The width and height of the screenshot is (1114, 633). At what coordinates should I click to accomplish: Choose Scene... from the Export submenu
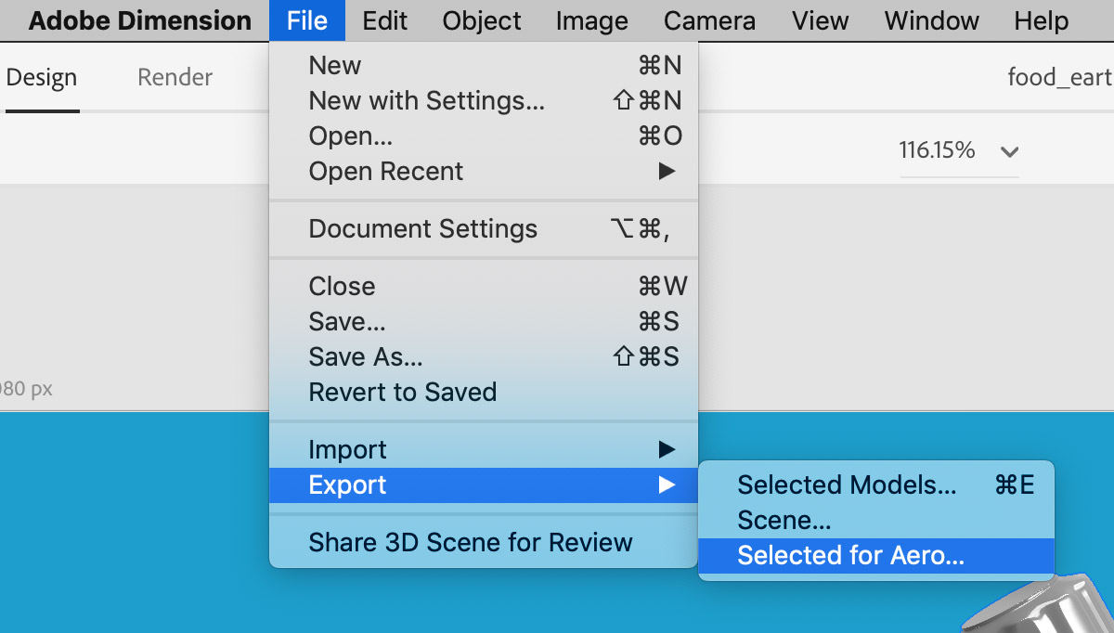tap(784, 520)
